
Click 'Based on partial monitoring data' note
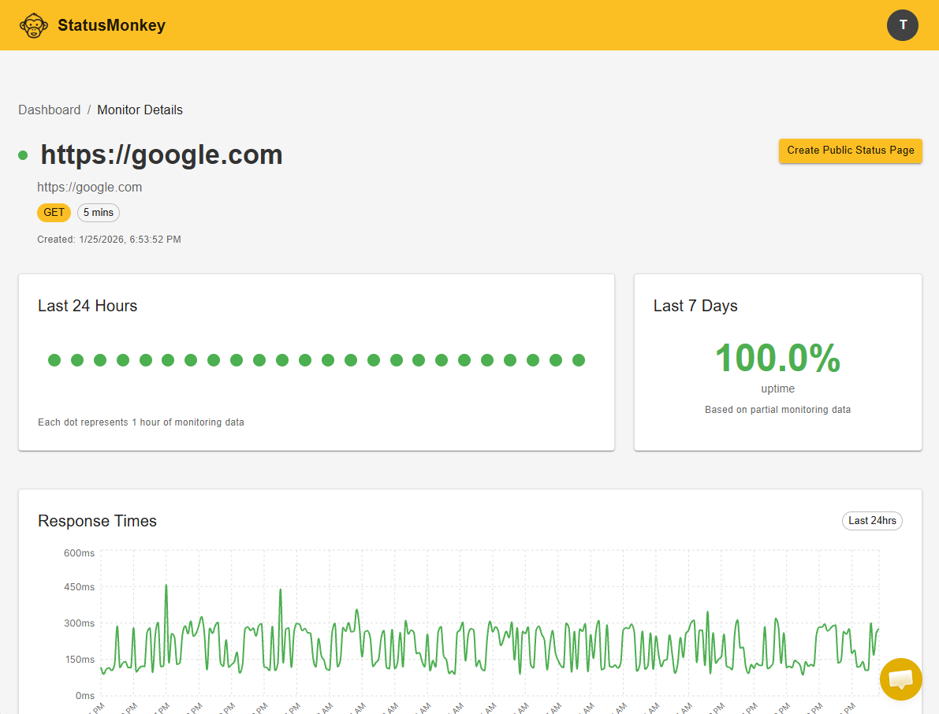[x=778, y=410]
